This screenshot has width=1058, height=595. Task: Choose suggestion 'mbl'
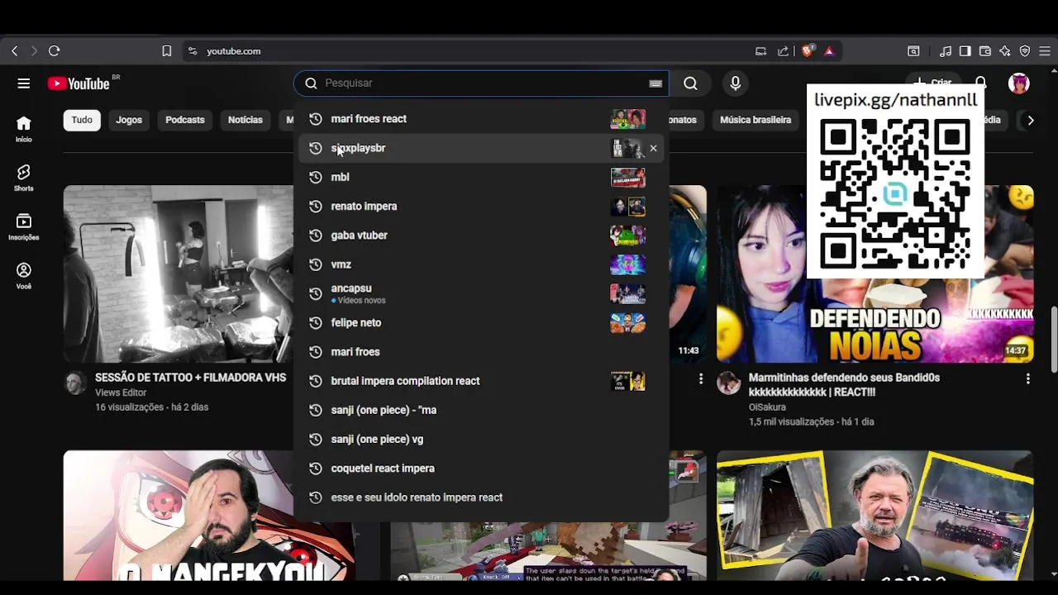click(480, 177)
